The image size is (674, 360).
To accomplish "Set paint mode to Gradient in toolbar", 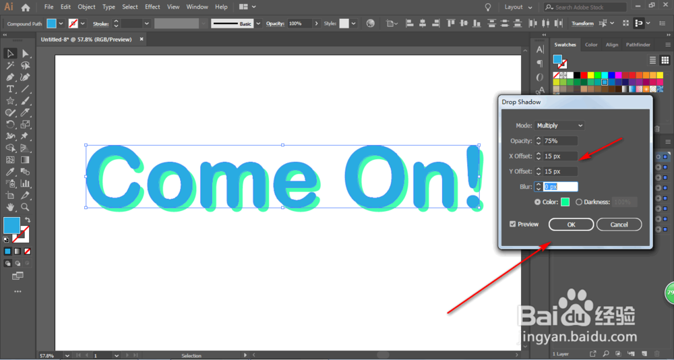I will click(18, 251).
